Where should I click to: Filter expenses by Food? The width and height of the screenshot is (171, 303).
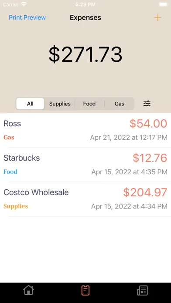[x=89, y=104]
